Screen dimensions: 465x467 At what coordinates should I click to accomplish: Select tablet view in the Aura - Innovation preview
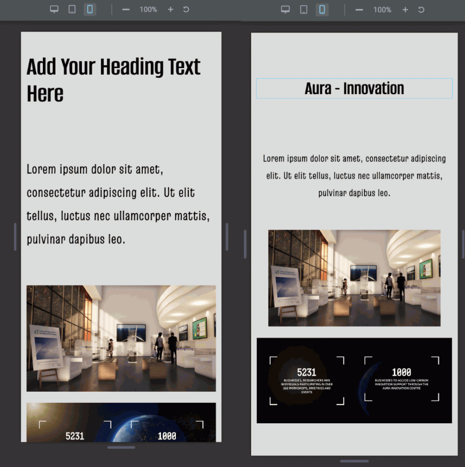304,10
